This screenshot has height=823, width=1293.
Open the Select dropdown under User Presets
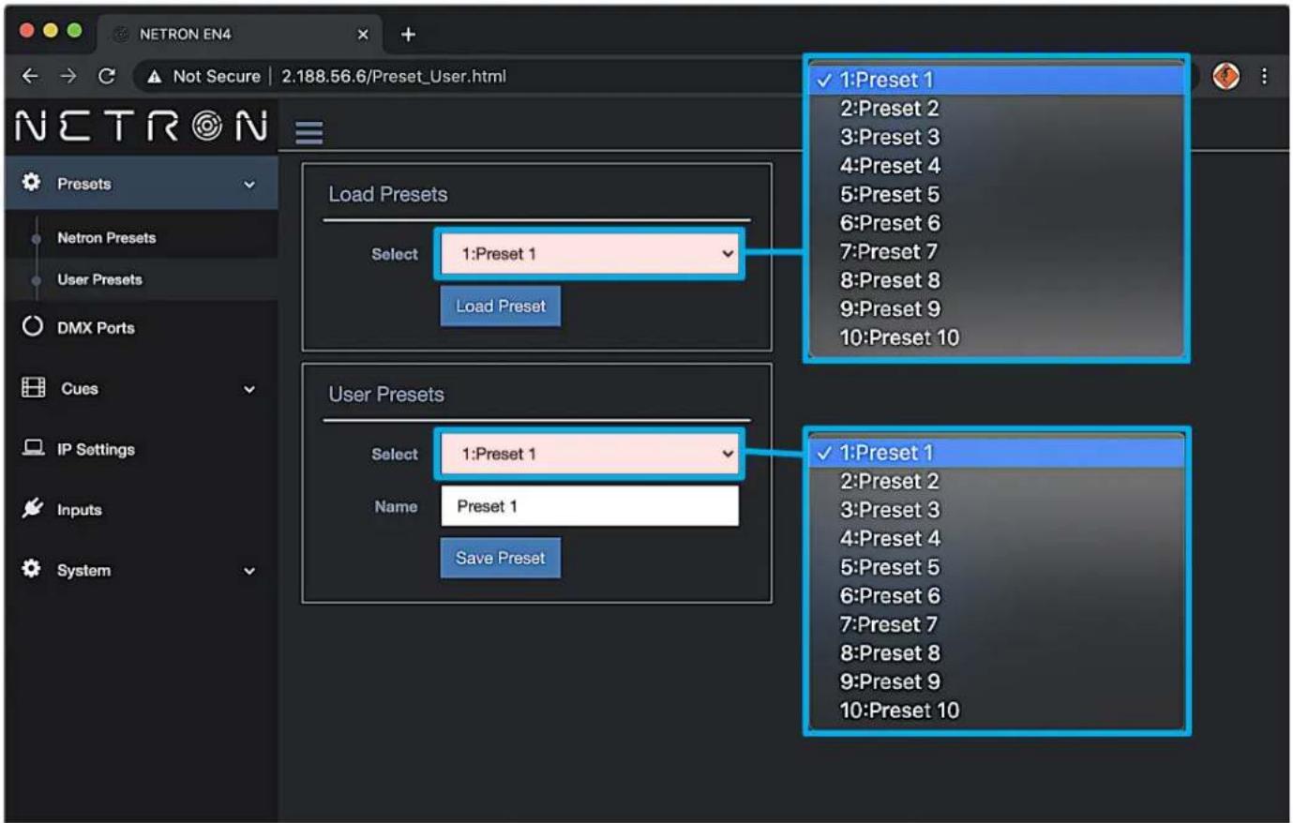click(590, 454)
